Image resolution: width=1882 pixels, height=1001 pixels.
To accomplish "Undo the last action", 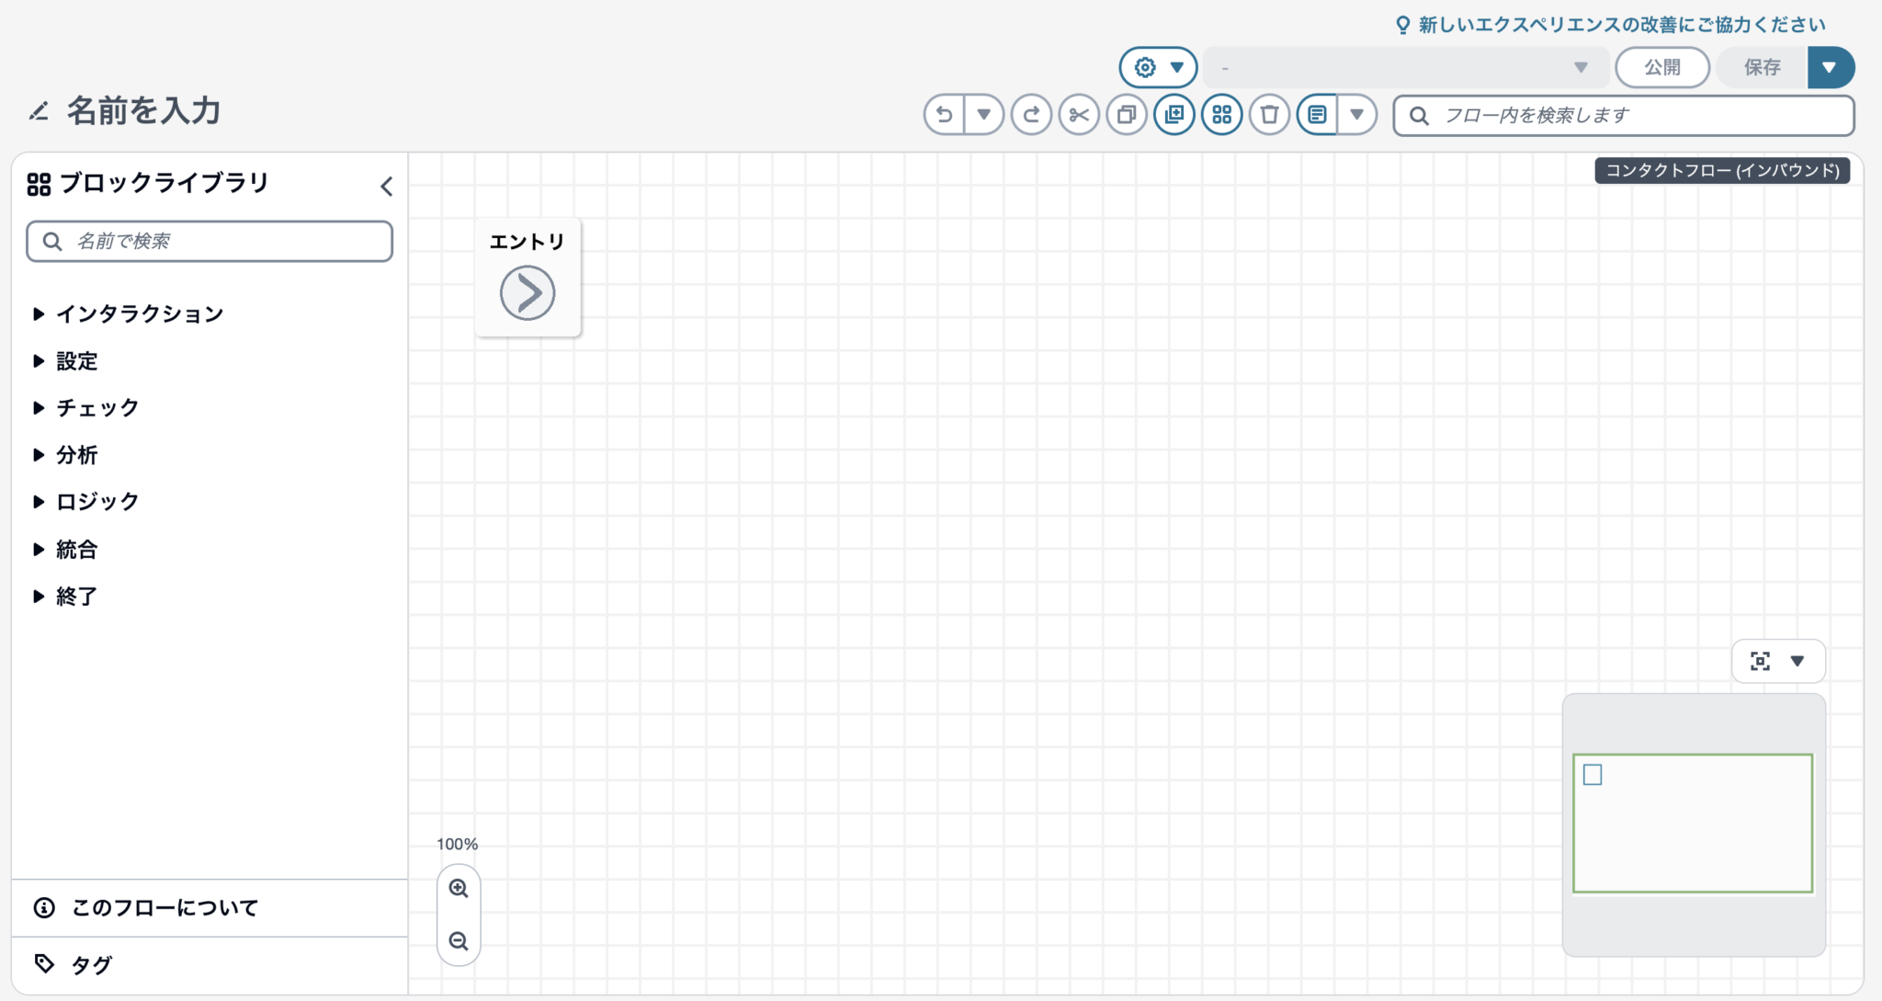I will (x=944, y=114).
